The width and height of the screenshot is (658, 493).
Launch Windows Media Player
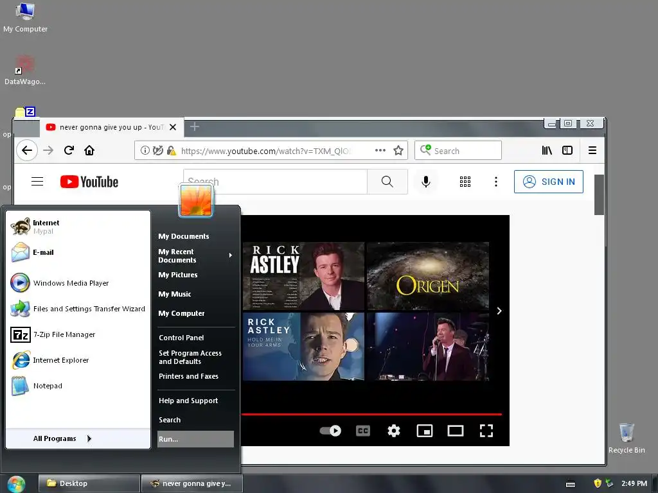78,283
